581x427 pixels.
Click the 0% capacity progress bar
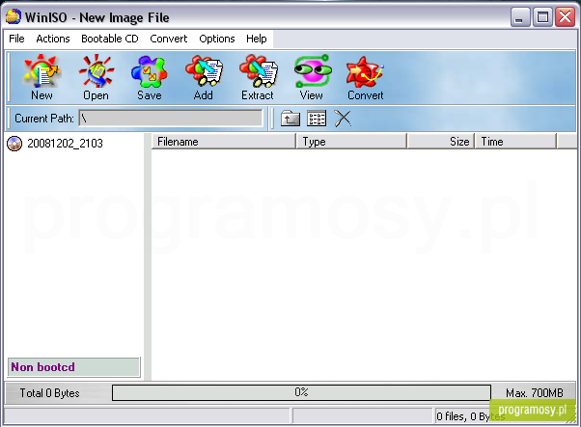coord(302,392)
